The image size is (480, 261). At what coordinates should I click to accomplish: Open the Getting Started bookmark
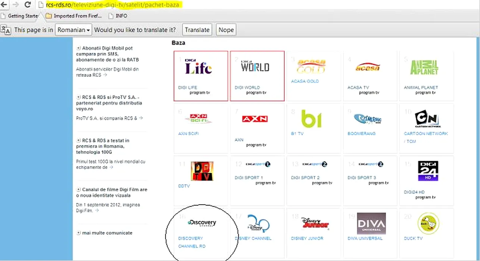19,16
